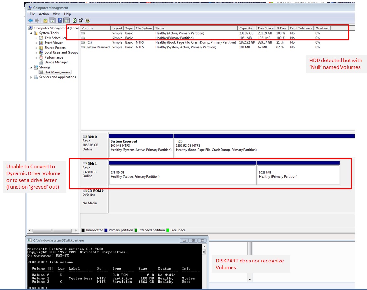Expand Local Users and Groups node
The width and height of the screenshot is (367, 290).
pos(36,53)
